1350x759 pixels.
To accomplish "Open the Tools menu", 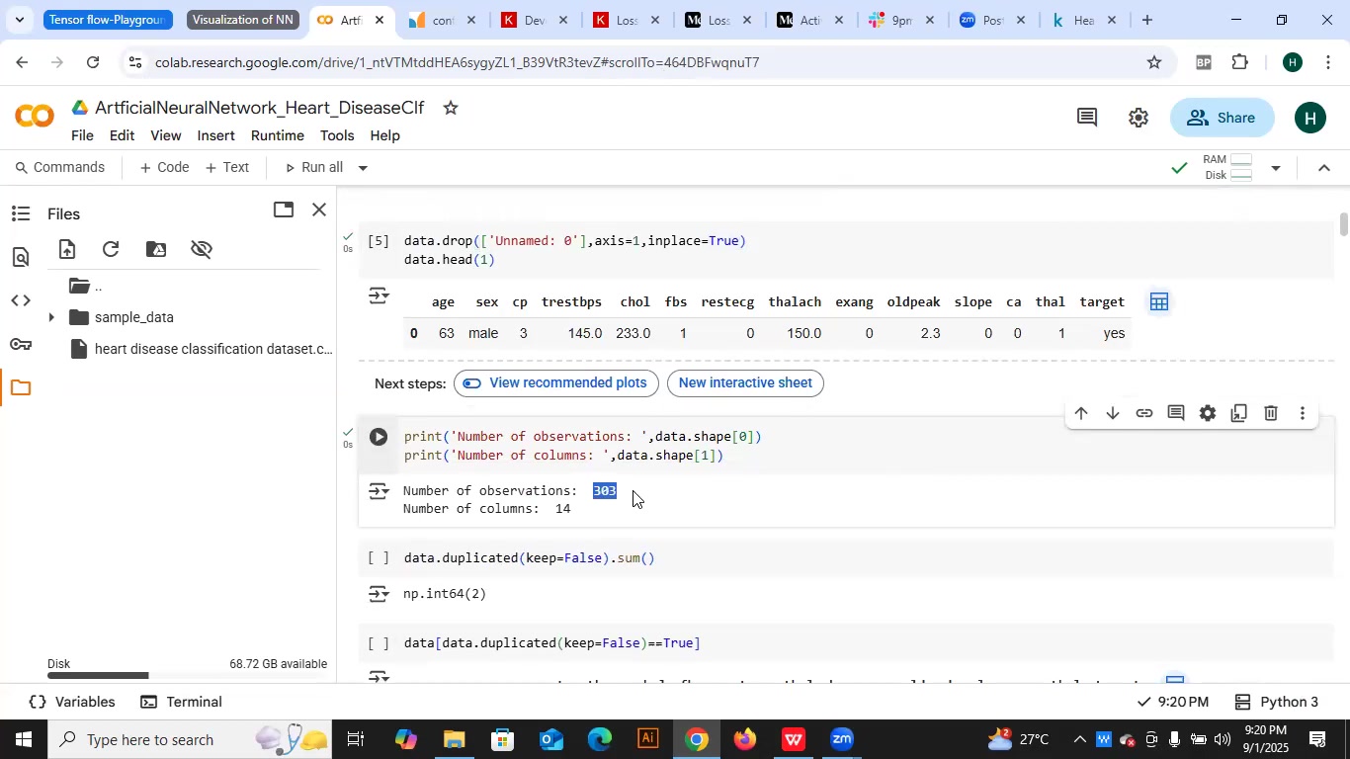I will (337, 135).
